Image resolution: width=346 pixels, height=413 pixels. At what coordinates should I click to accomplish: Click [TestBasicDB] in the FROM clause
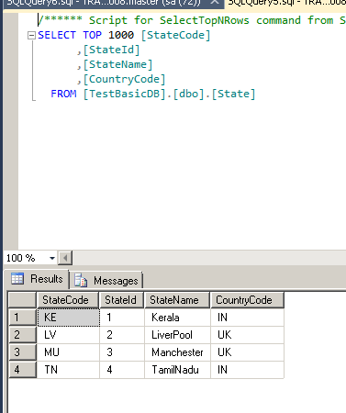(x=125, y=94)
